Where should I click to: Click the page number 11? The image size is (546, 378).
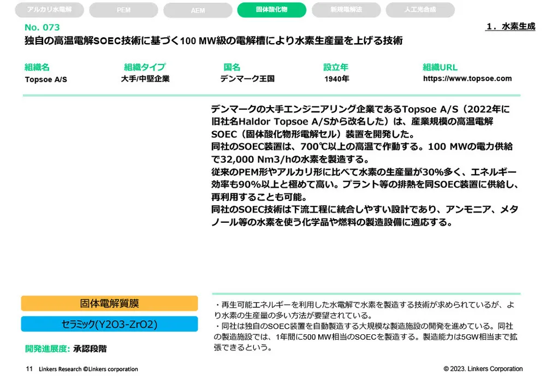coord(29,369)
